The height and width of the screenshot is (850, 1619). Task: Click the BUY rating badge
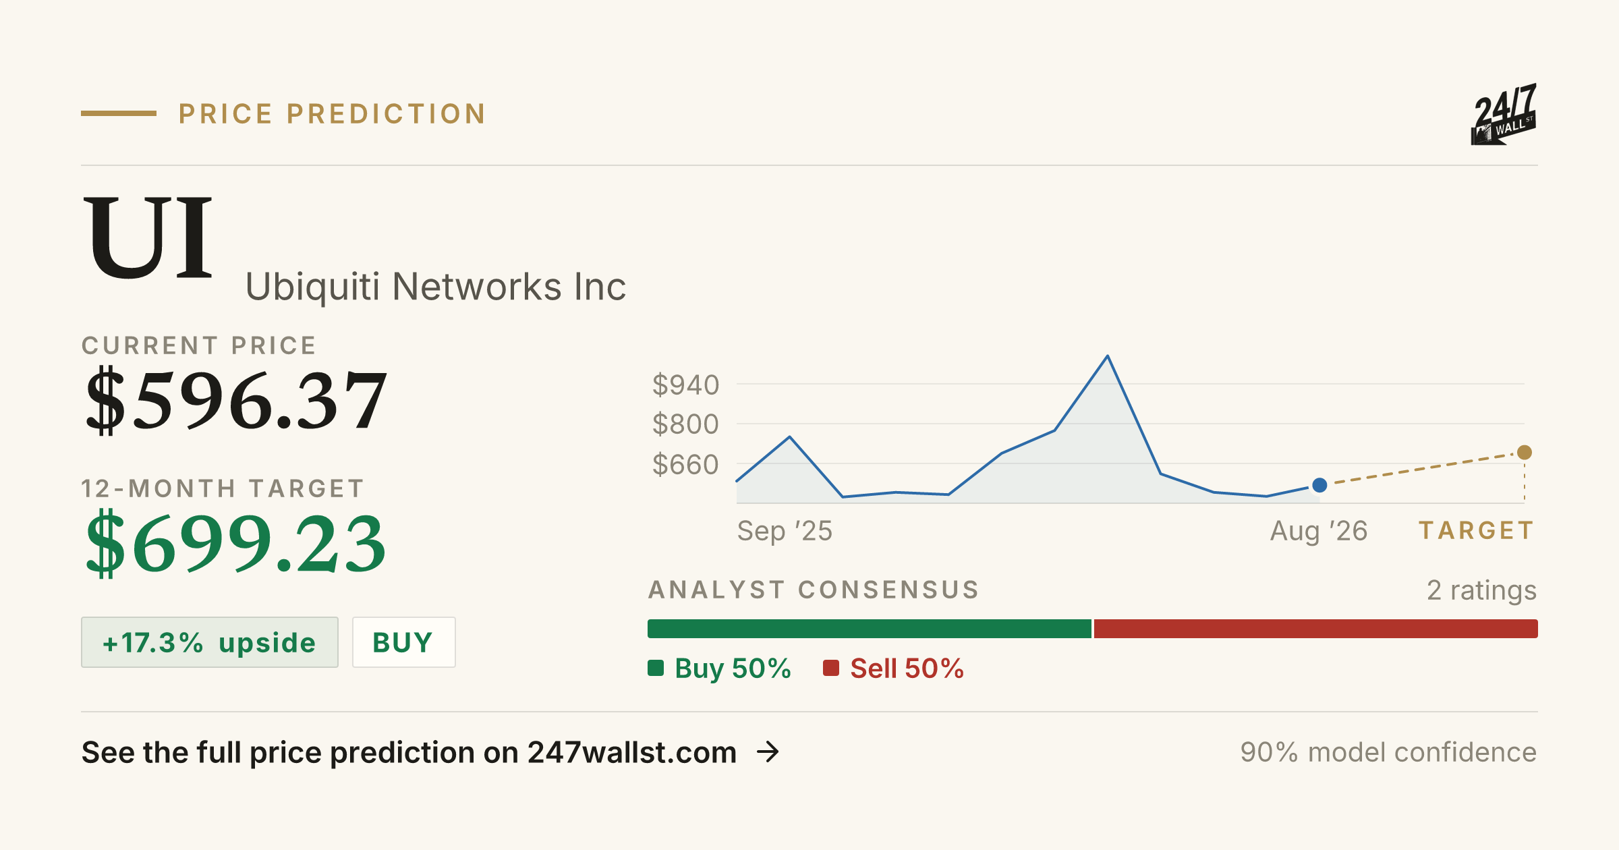pyautogui.click(x=403, y=642)
